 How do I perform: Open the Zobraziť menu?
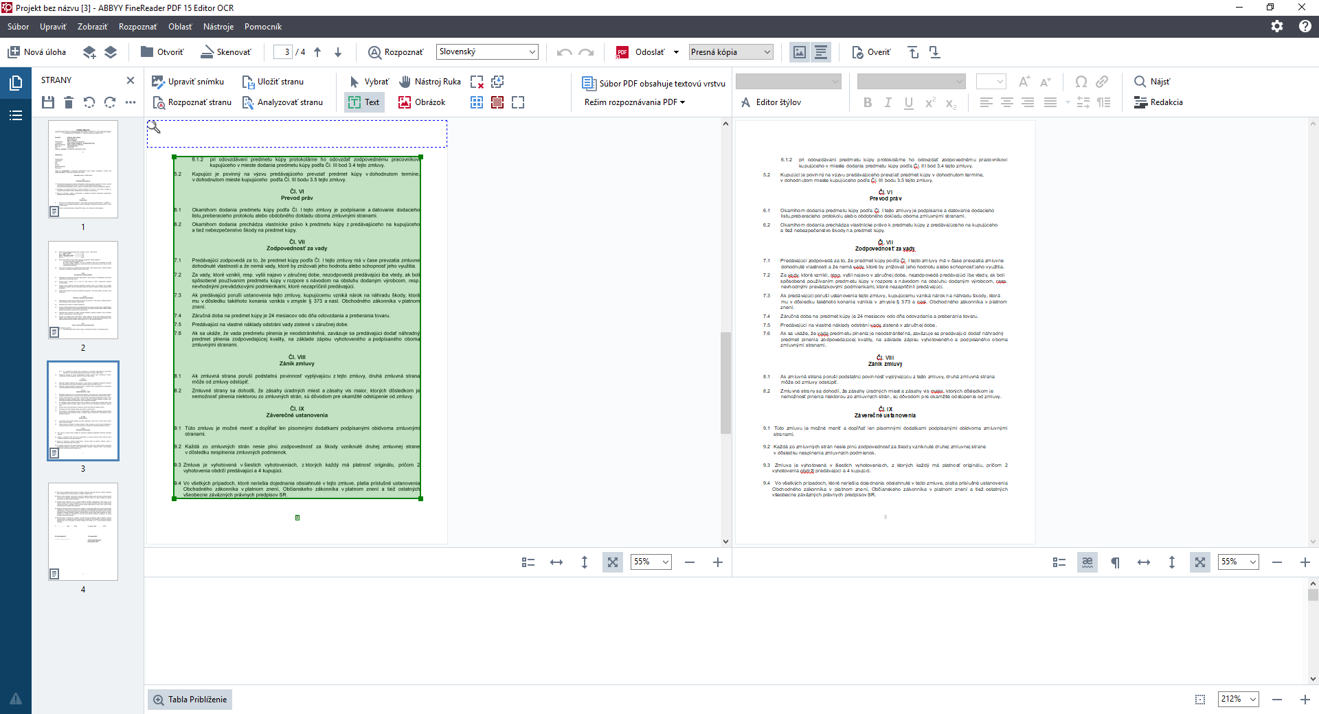click(x=93, y=27)
